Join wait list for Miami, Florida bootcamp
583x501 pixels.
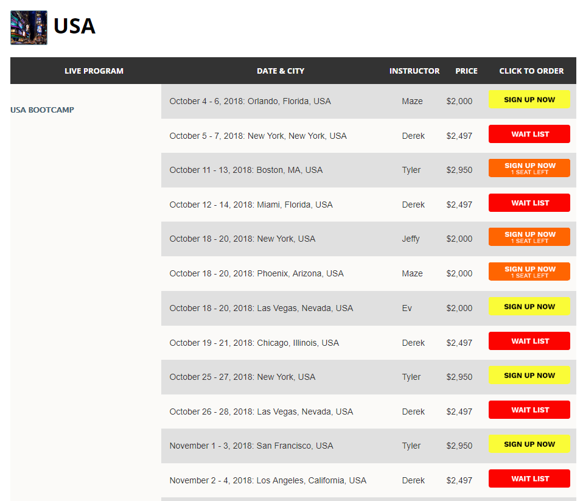pos(529,203)
